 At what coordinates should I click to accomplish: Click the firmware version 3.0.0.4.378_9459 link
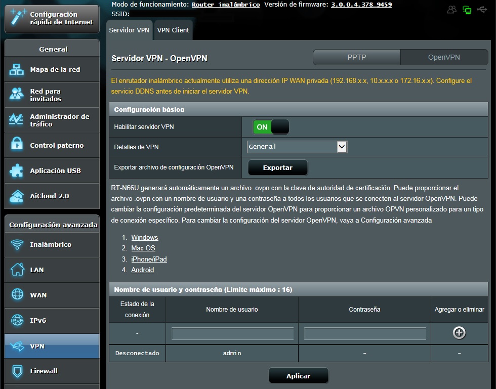tap(361, 5)
